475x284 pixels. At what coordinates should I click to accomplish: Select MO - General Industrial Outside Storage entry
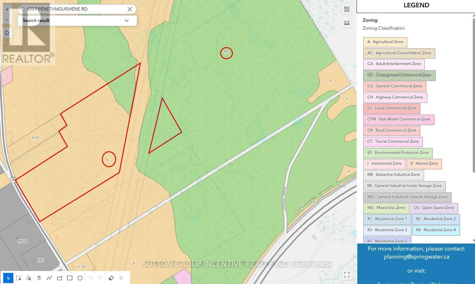click(x=407, y=197)
